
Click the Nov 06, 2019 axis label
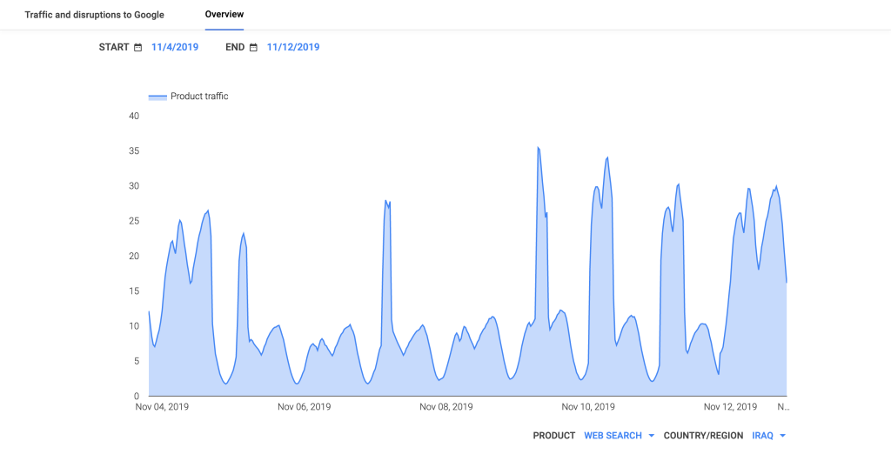tap(304, 406)
